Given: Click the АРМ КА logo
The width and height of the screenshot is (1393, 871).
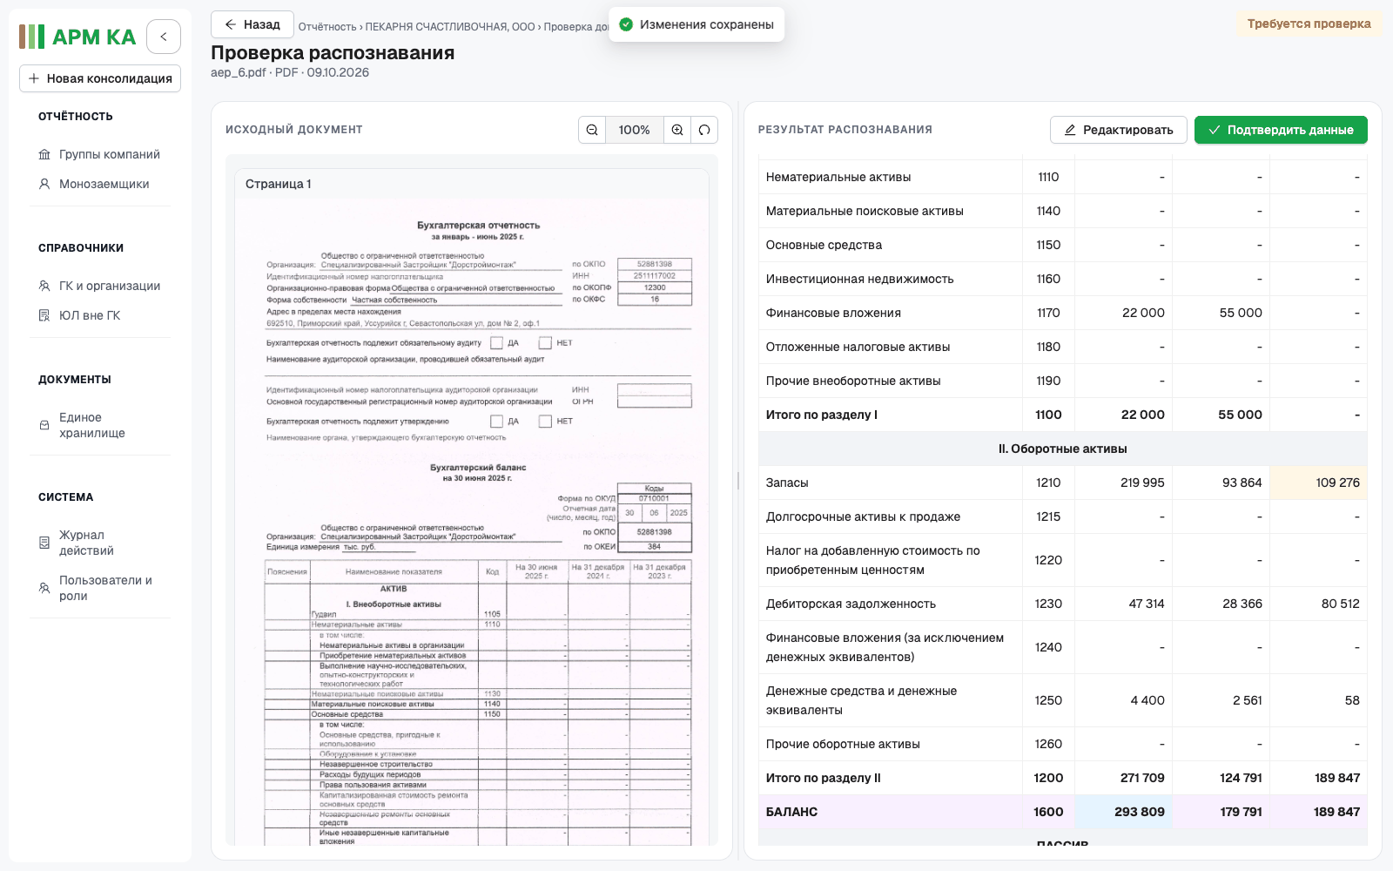Looking at the screenshot, I should [x=77, y=37].
